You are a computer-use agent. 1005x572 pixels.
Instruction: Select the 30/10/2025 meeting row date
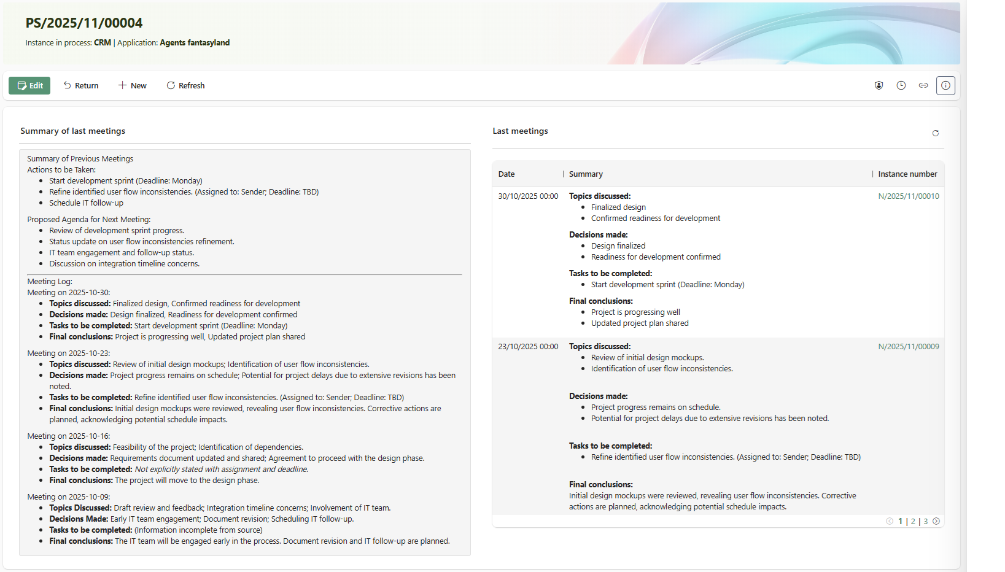point(528,196)
